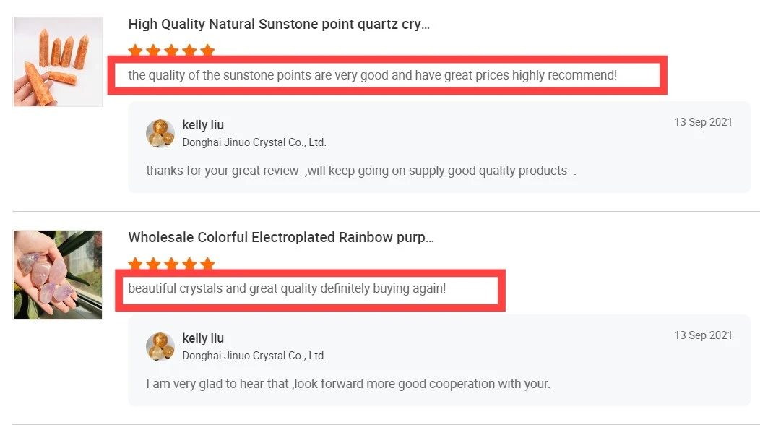The height and width of the screenshot is (425, 760).
Task: Open kelly liu's name in the Sunstone reply
Action: coord(203,125)
